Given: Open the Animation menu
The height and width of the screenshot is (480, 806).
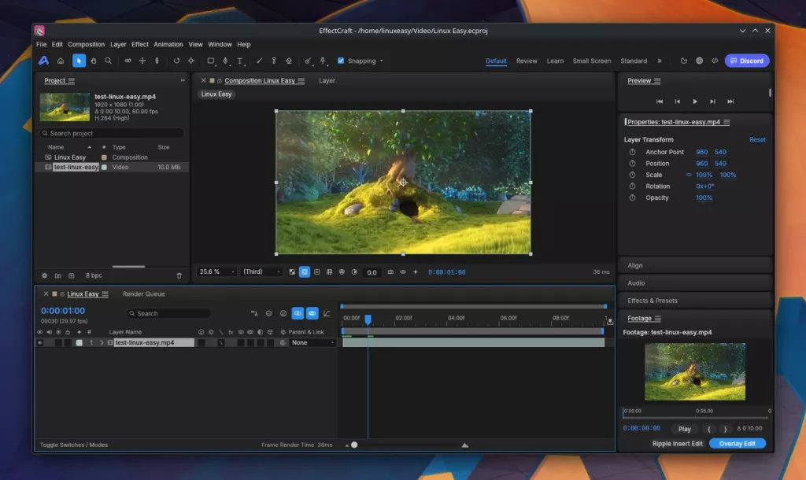Looking at the screenshot, I should coord(168,44).
